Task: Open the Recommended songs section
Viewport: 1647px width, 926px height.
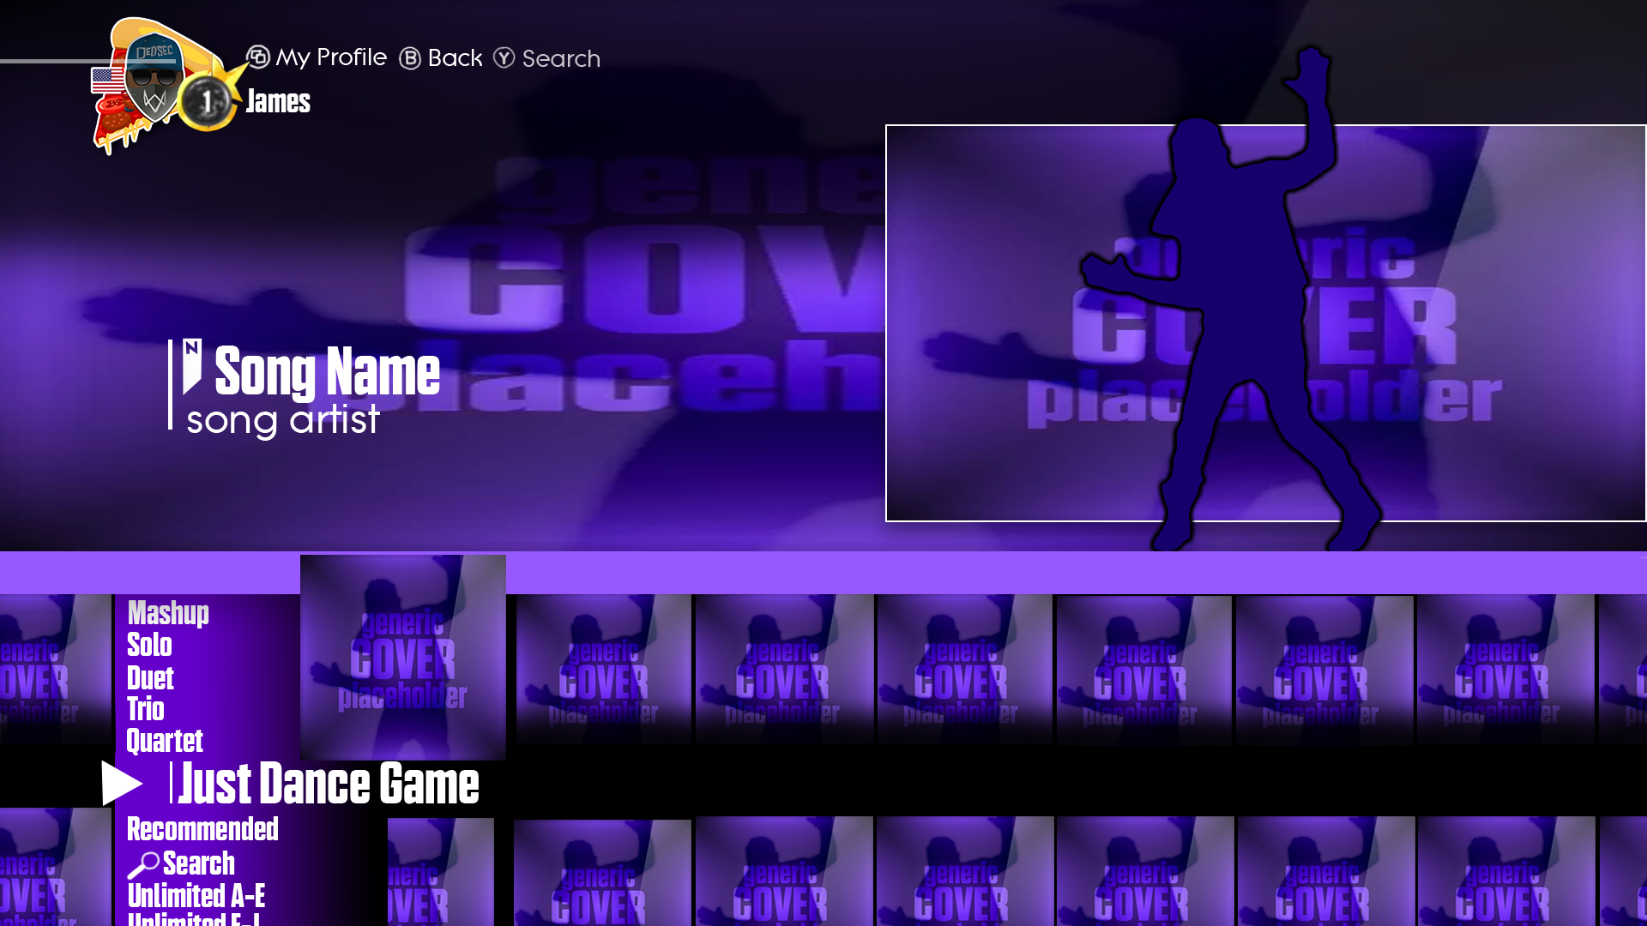Action: (202, 829)
